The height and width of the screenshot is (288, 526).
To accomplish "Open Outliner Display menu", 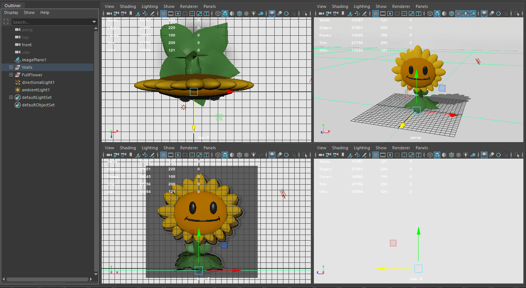I will (x=11, y=12).
